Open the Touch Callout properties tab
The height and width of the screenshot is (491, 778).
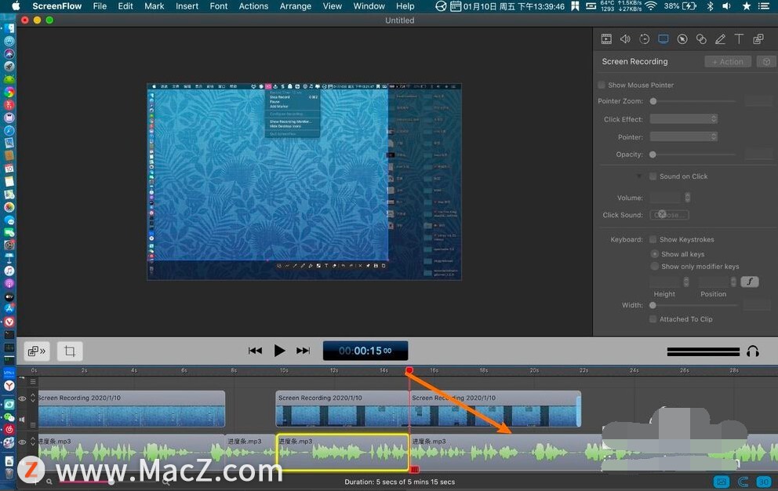point(701,39)
